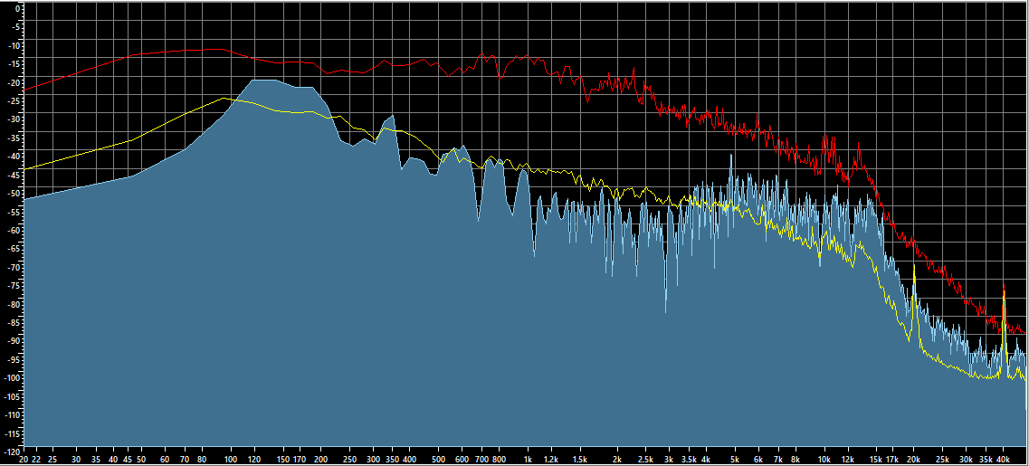Select the 2k frequency axis label
Image resolution: width=1029 pixels, height=466 pixels.
tap(617, 460)
